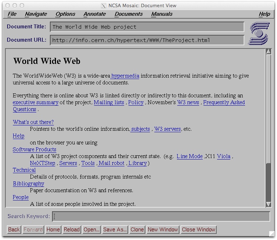Screen dimensions: 277x240
Task: Open the Viola link
Action: coord(224,156)
